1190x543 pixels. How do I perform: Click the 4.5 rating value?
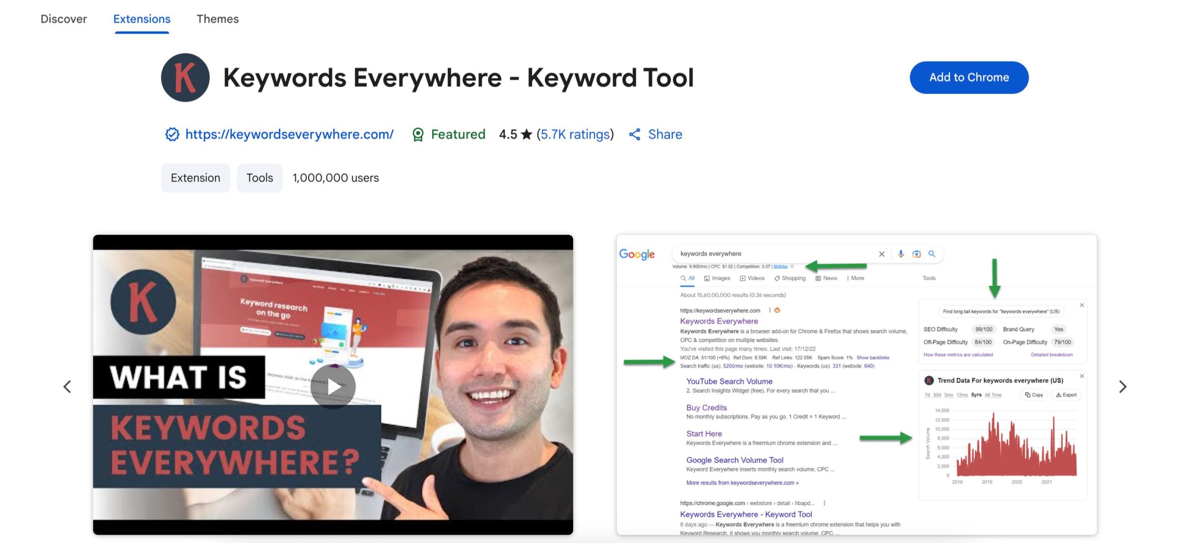[x=508, y=134]
